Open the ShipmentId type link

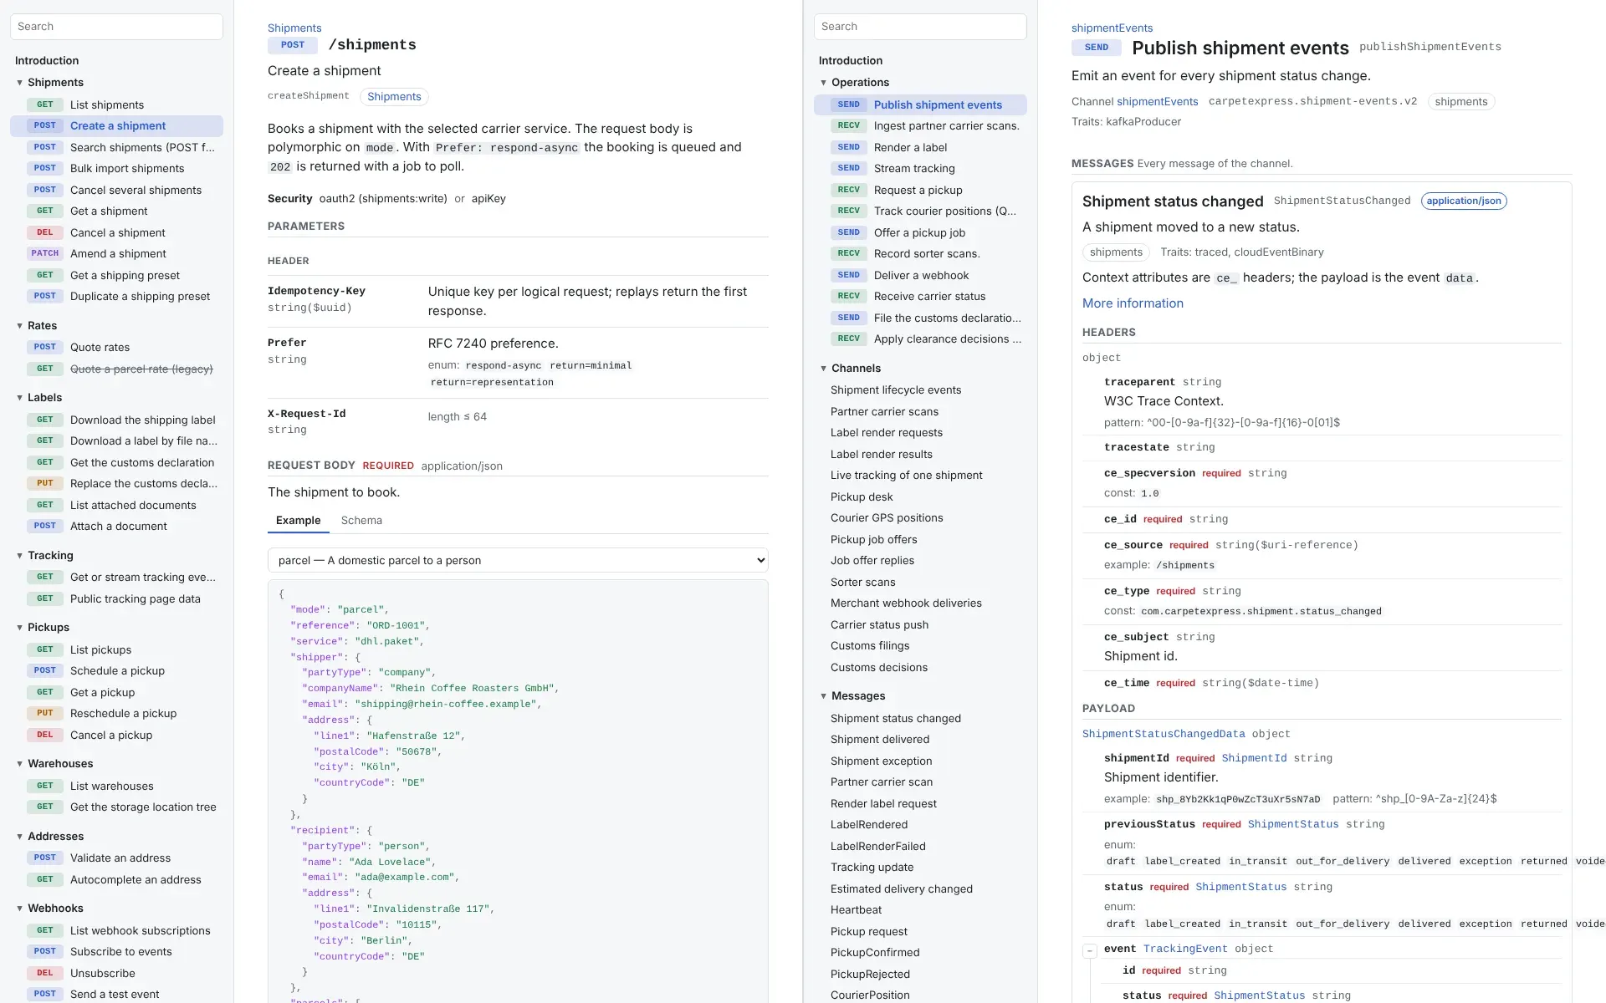tap(1254, 758)
